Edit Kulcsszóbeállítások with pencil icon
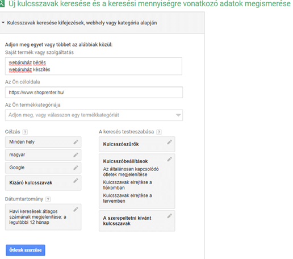 click(x=169, y=159)
